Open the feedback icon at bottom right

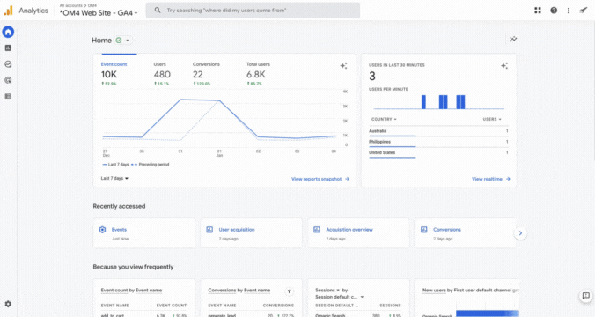(586, 296)
